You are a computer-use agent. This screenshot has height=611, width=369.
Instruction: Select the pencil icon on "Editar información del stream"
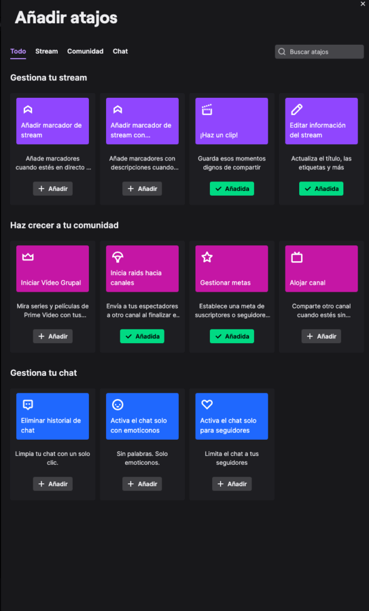(296, 110)
